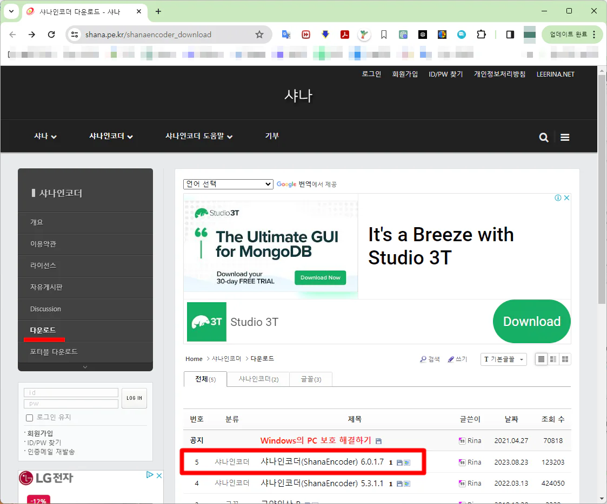The width and height of the screenshot is (607, 504).
Task: Click 개인정보처리방침 link
Action: coord(500,74)
